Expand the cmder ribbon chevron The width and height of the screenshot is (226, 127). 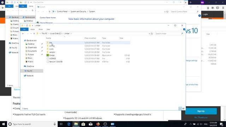click(x=181, y=29)
